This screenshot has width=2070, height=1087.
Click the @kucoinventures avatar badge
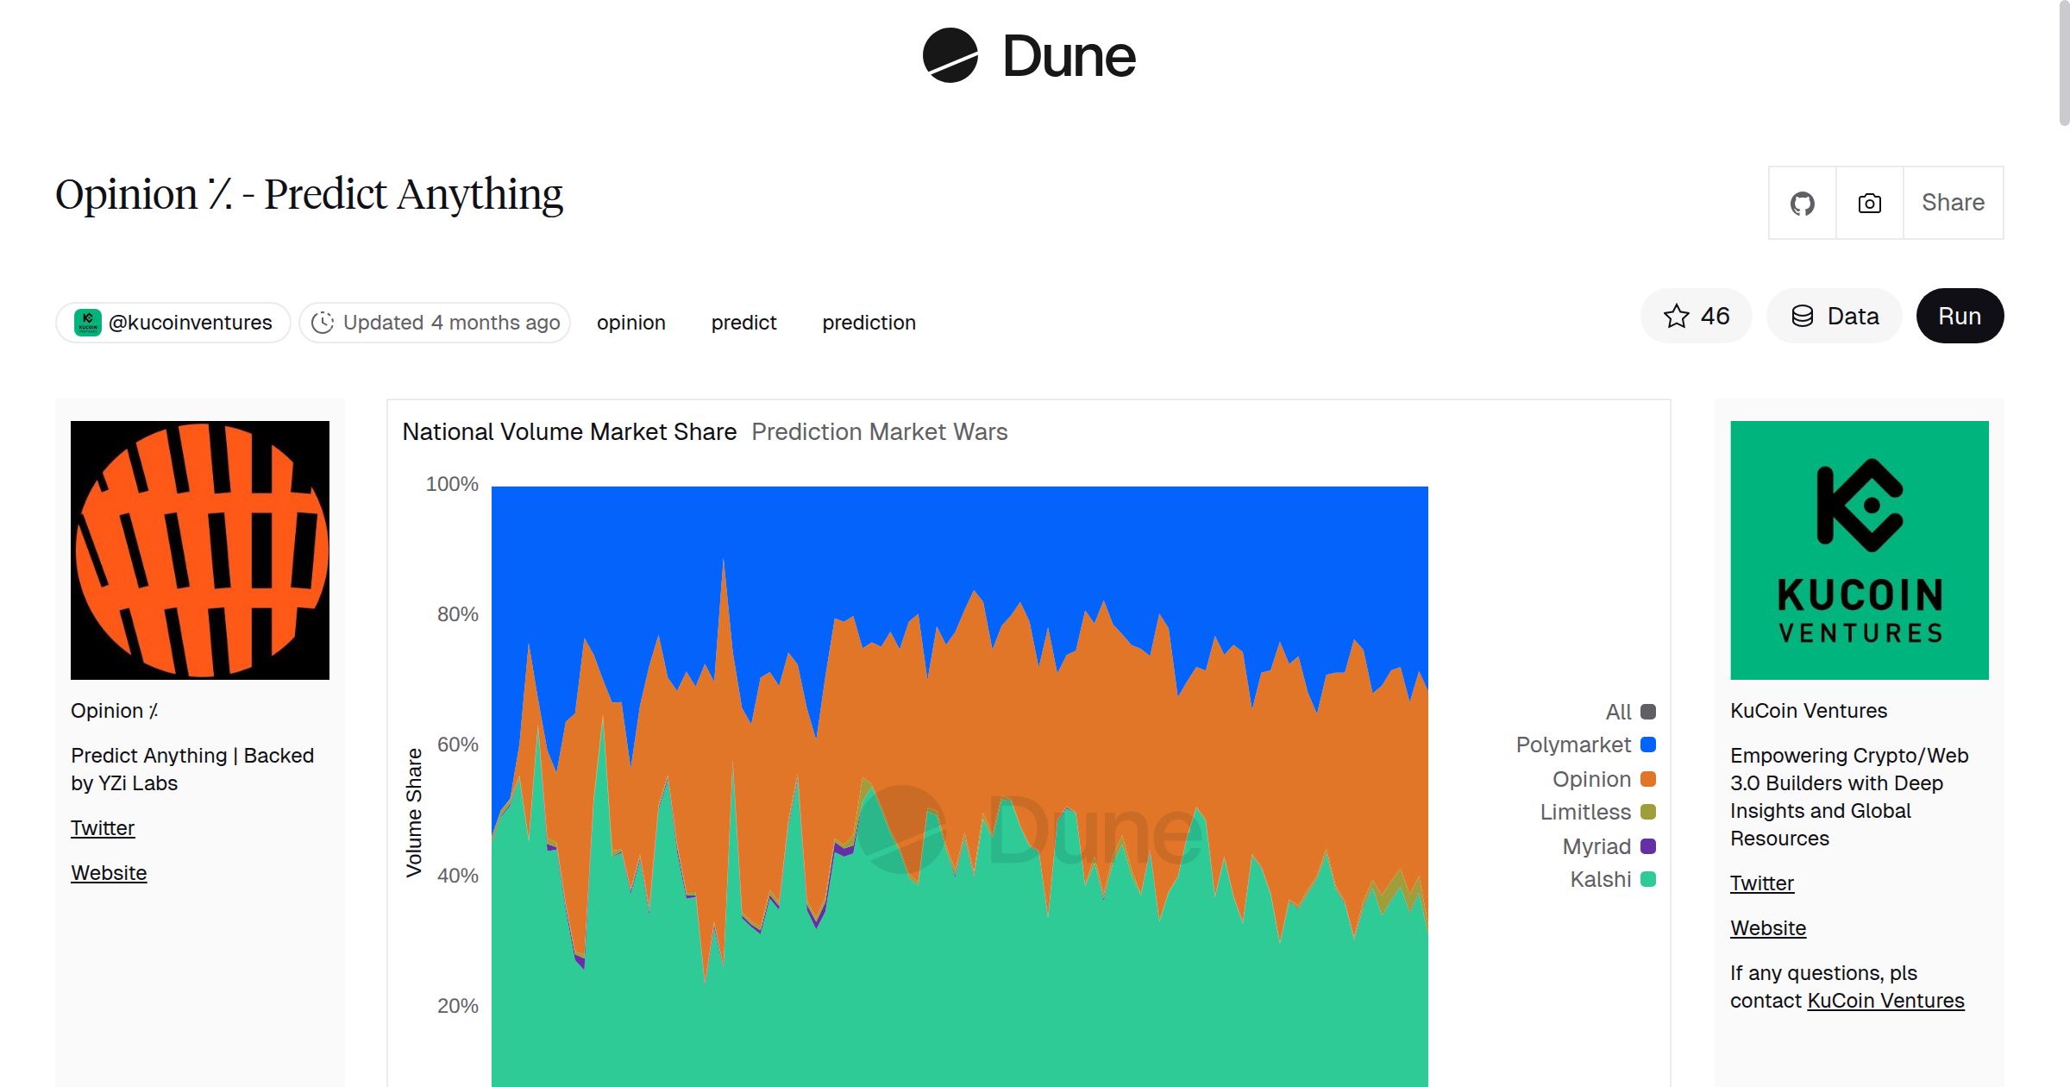click(x=90, y=322)
